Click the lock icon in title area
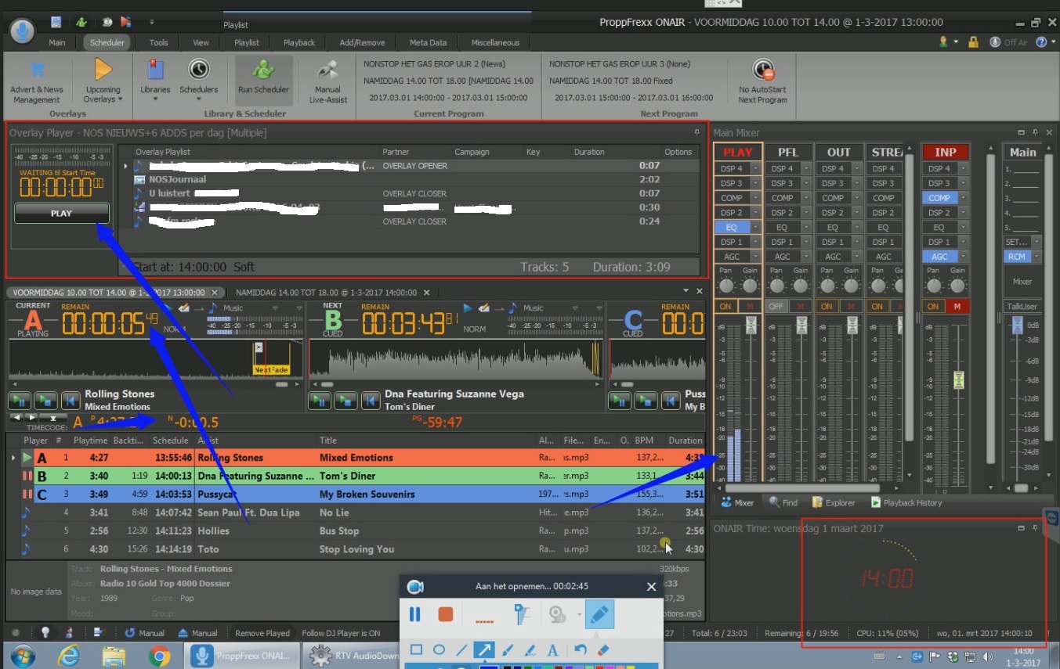 point(973,42)
